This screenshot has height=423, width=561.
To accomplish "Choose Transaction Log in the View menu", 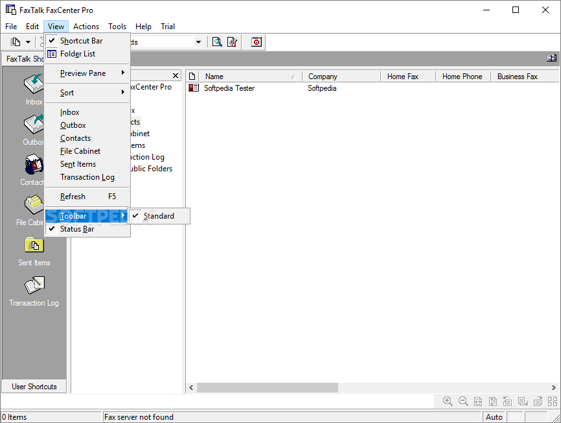I will [x=87, y=177].
